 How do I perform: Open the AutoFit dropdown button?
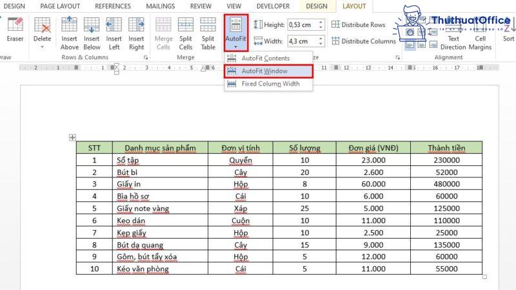[236, 33]
